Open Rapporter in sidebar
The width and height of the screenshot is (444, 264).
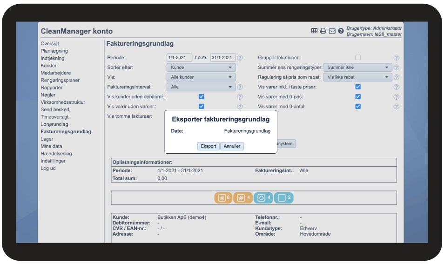52,88
